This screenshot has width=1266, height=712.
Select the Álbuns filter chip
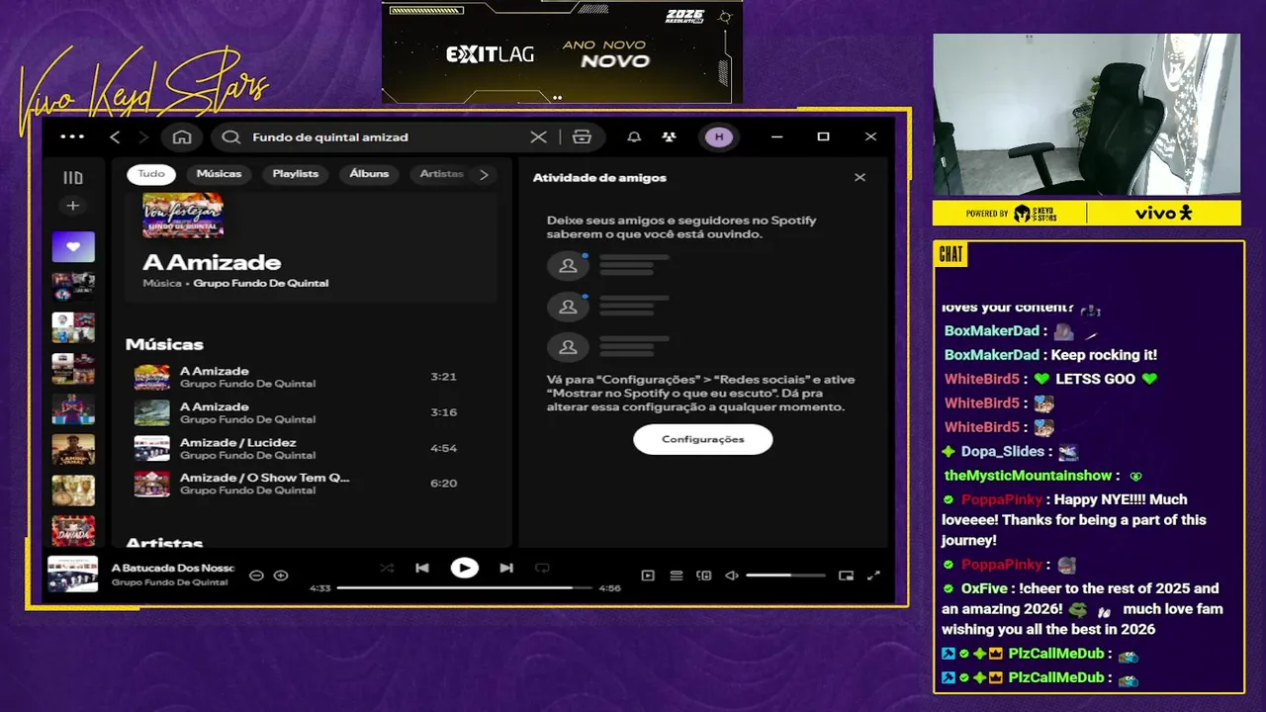tap(369, 174)
